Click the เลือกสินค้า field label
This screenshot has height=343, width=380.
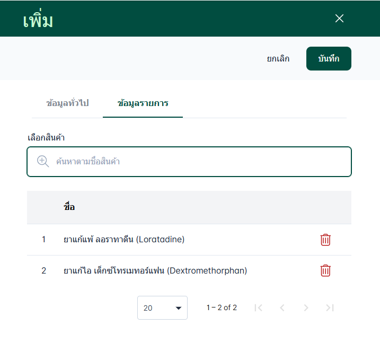46,138
